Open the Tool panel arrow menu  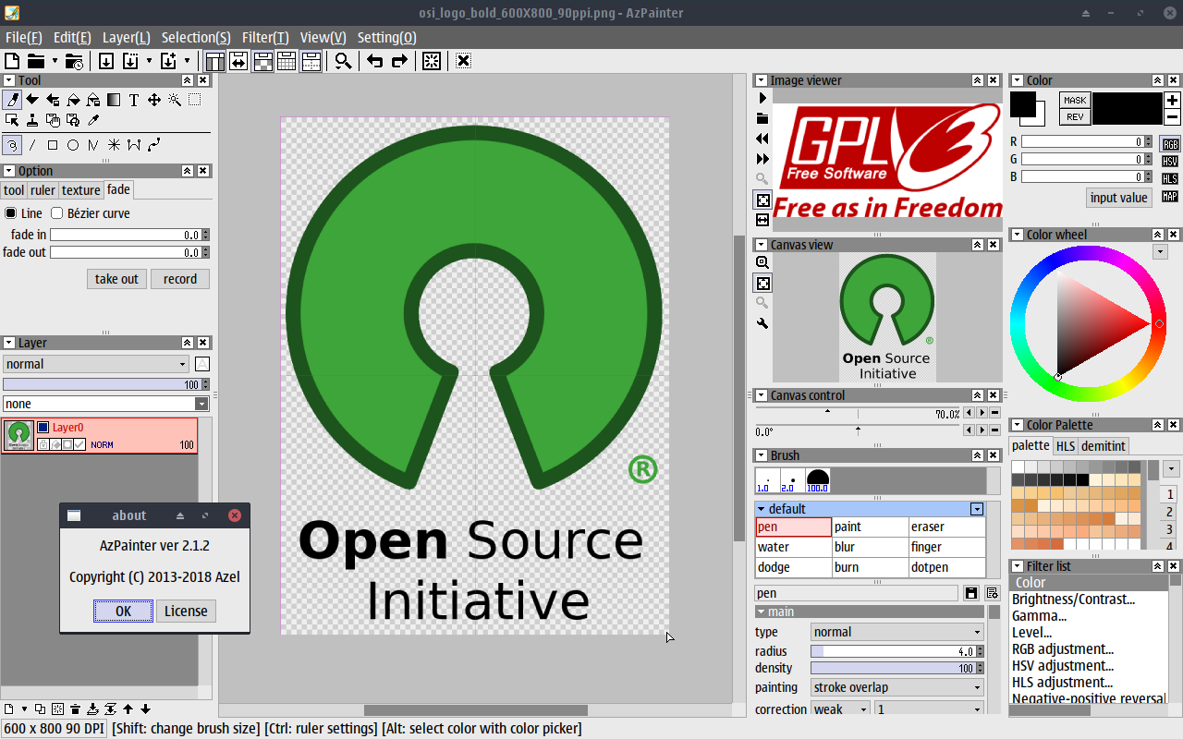pyautogui.click(x=9, y=80)
